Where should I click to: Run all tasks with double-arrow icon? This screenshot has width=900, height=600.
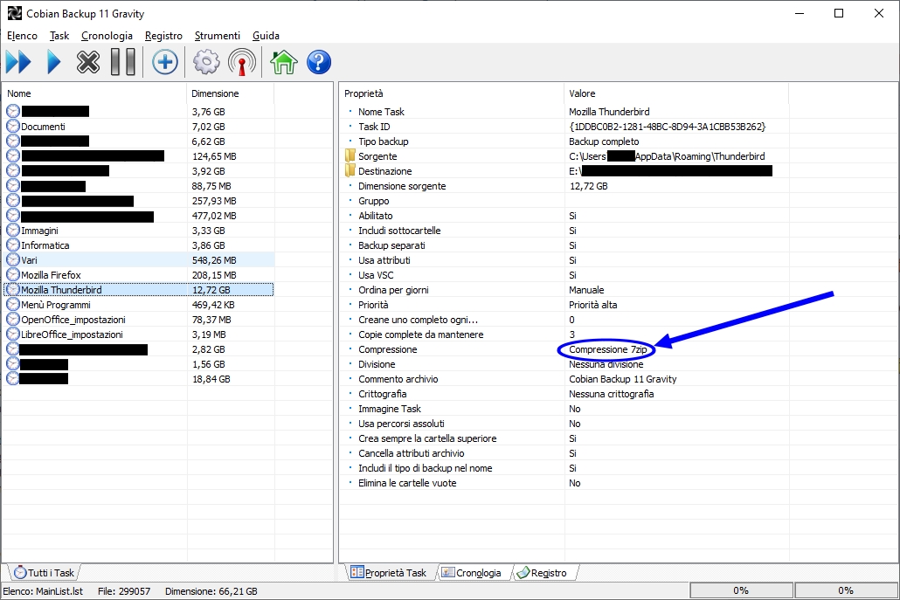pos(18,62)
